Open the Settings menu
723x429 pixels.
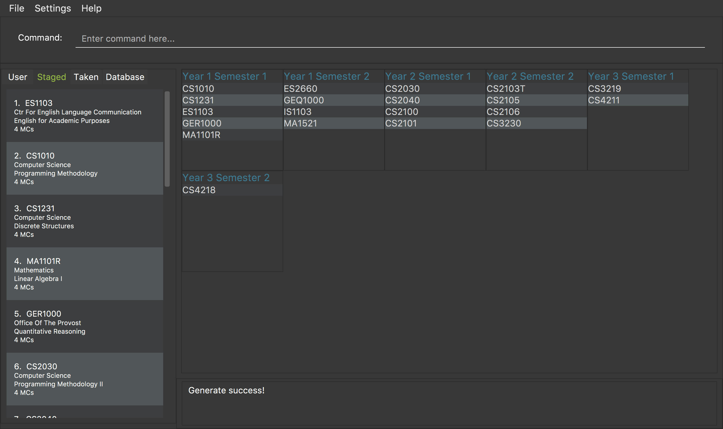[x=53, y=8]
